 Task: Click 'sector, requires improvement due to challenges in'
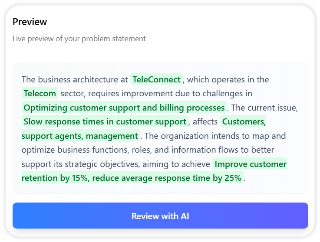[156, 93]
